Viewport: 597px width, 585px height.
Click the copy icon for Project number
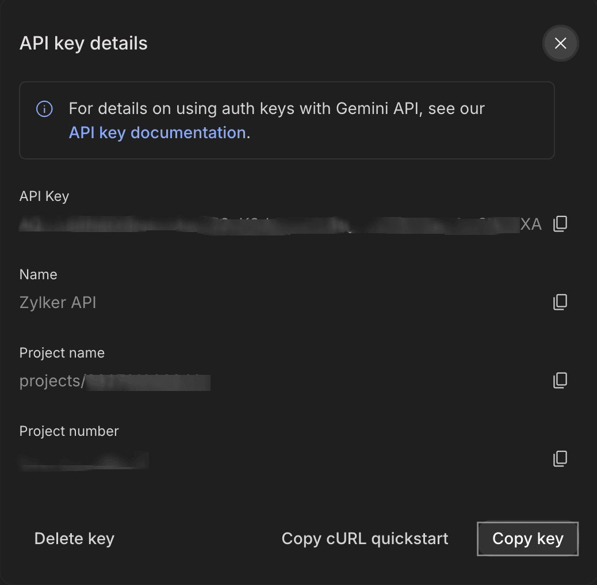pos(560,459)
